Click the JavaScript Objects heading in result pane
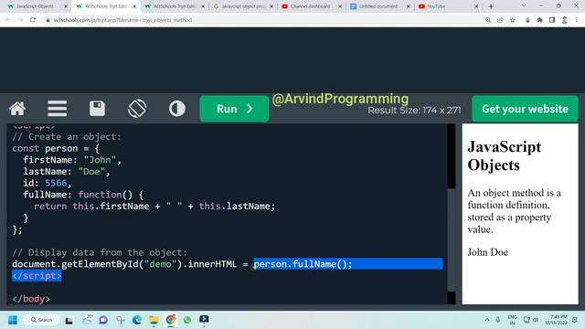Image resolution: width=585 pixels, height=329 pixels. (x=504, y=156)
